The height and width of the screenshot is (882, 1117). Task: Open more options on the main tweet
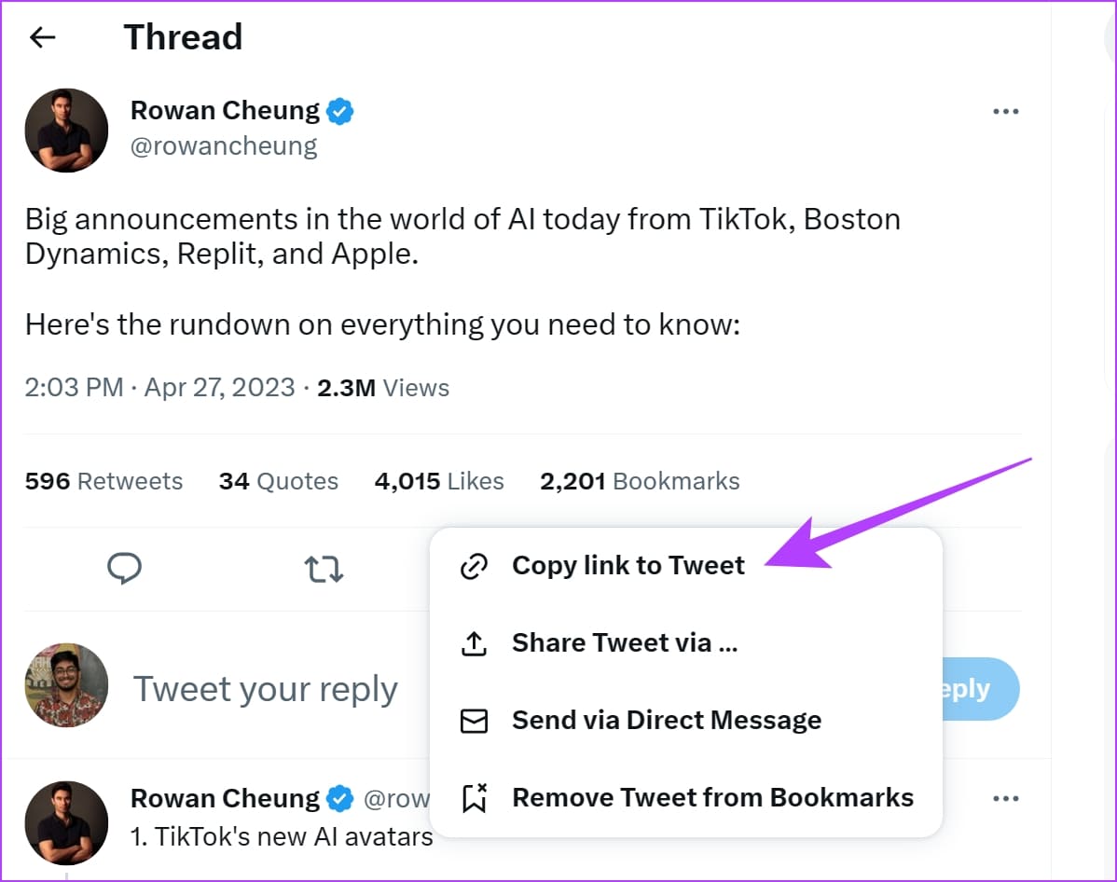[x=1006, y=112]
